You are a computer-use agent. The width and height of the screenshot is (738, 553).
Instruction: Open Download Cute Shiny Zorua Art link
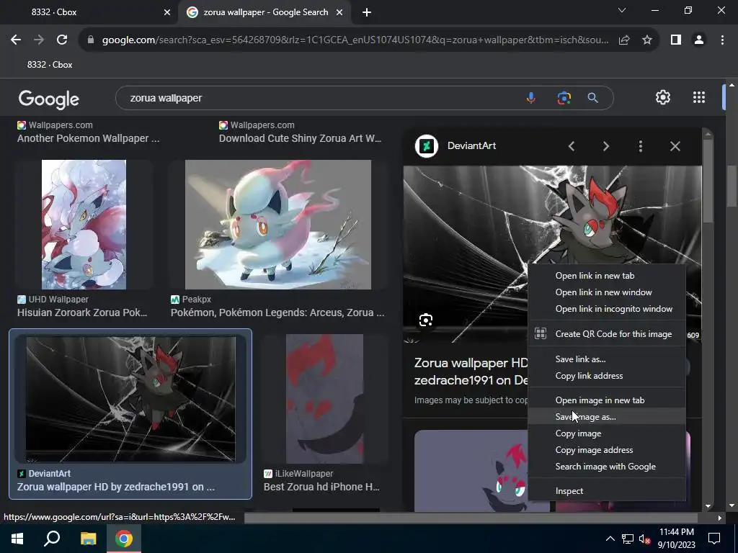tap(301, 138)
